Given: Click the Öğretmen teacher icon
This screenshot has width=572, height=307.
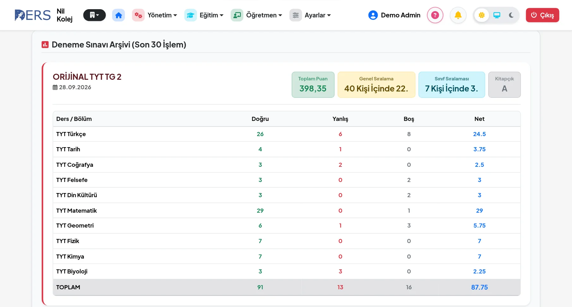Looking at the screenshot, I should [237, 15].
